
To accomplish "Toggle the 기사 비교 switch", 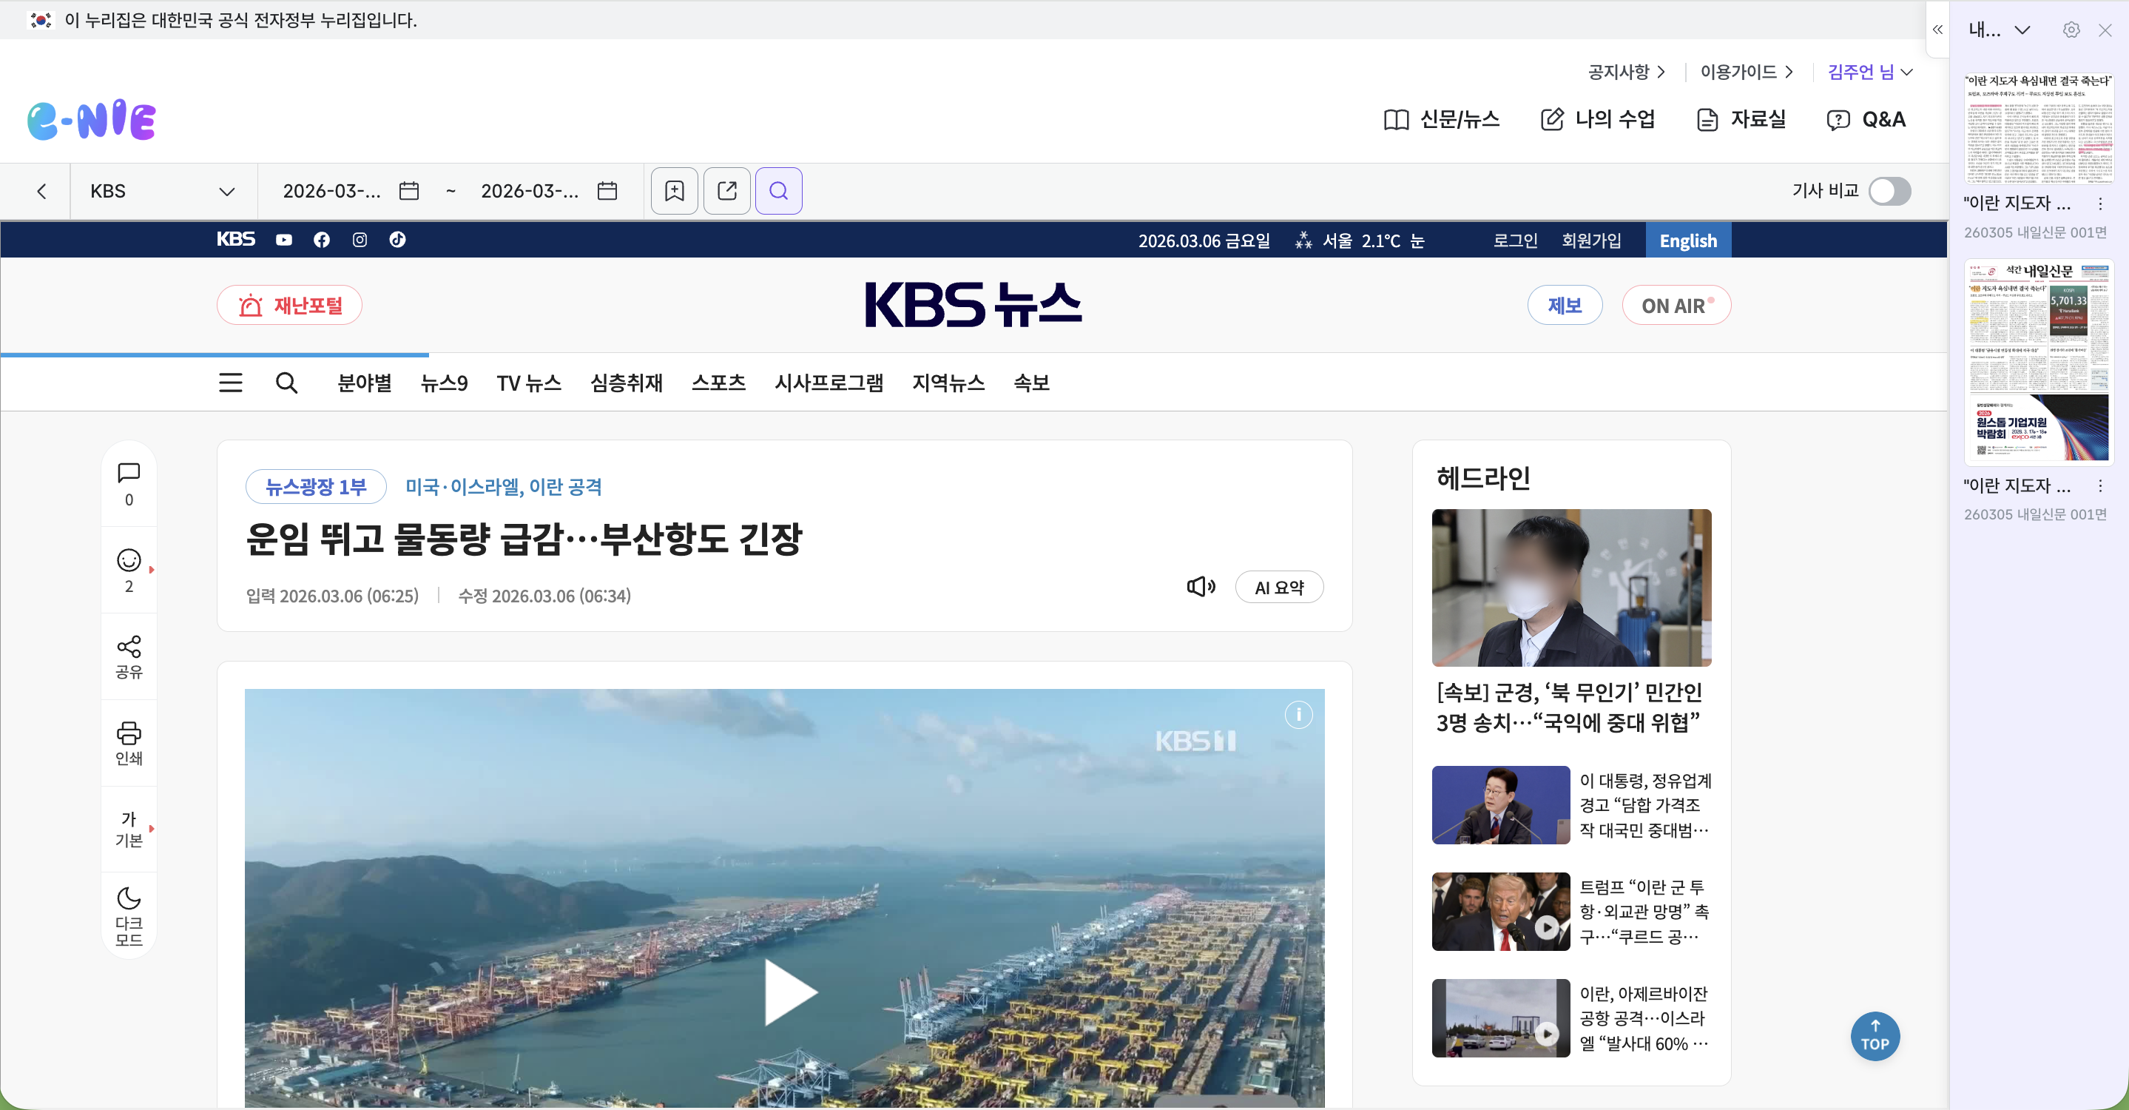I will tap(1889, 191).
